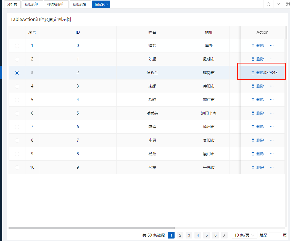Click the trash icon in 朱娜's row
Image resolution: width=290 pixels, height=241 pixels.
[x=253, y=86]
